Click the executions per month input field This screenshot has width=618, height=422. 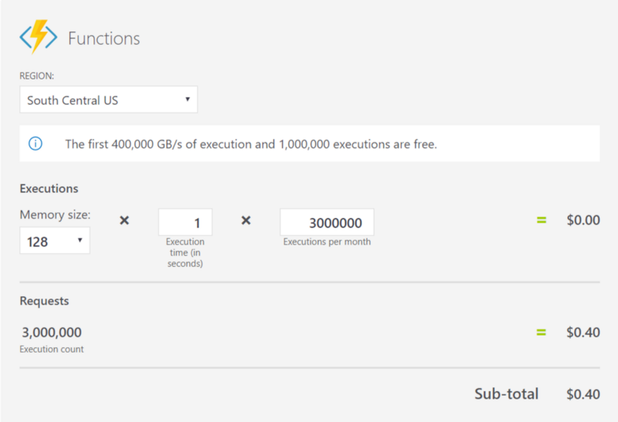point(327,223)
